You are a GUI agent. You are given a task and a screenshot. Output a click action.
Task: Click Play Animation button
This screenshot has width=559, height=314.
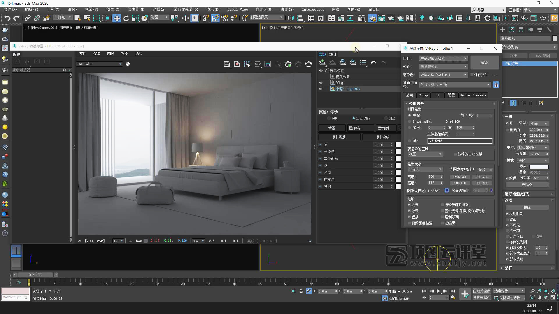tap(438, 291)
